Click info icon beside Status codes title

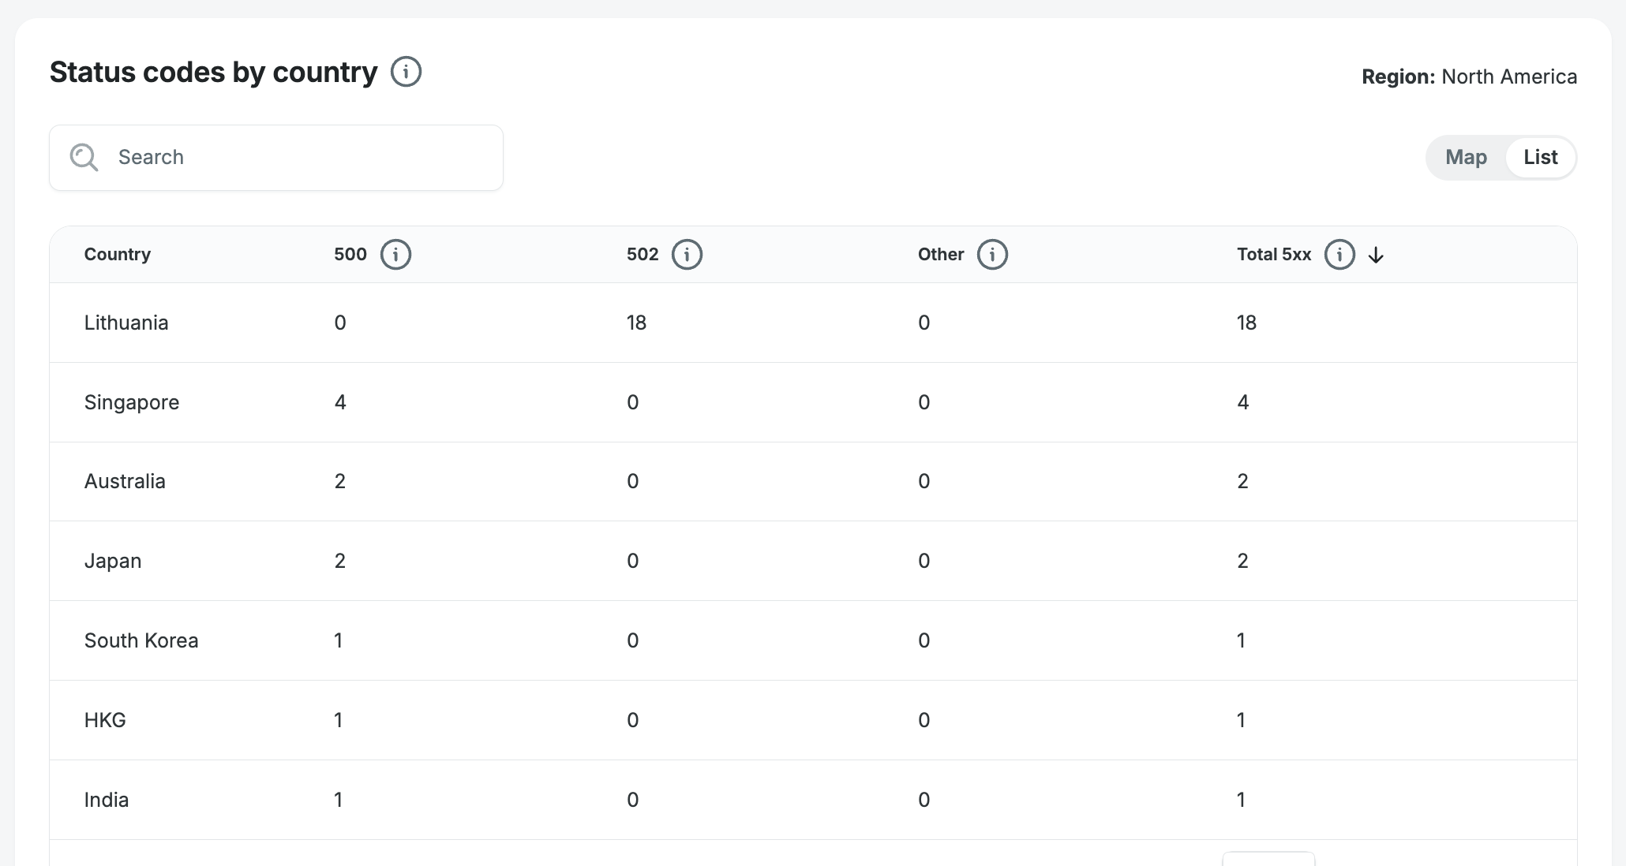click(406, 72)
